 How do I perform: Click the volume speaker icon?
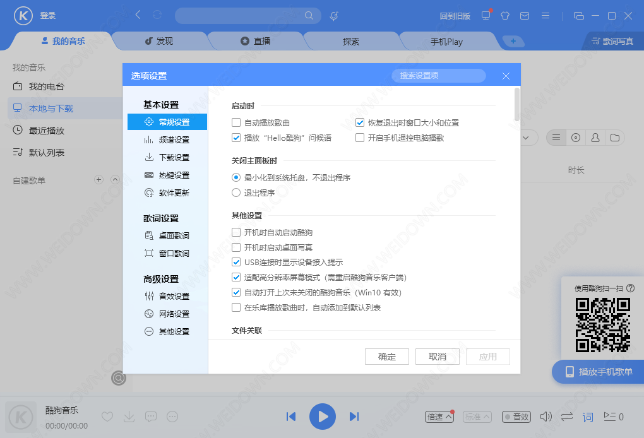pyautogui.click(x=546, y=417)
